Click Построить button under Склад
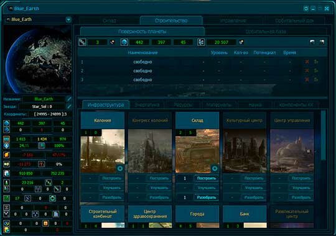Screen dimensions: 336x236 (x=207, y=178)
